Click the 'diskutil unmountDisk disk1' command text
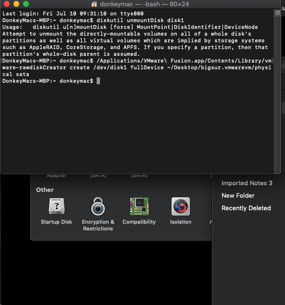 pyautogui.click(x=140, y=20)
